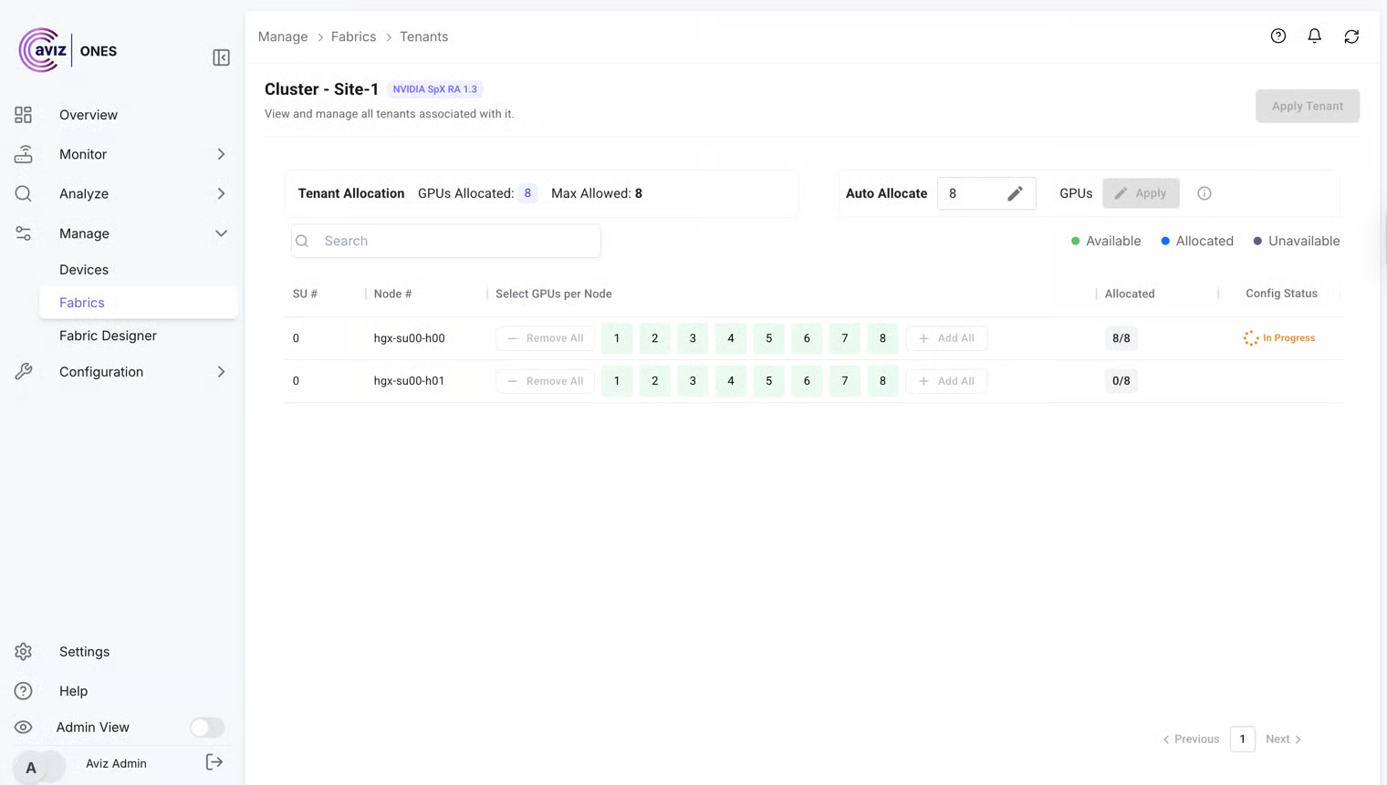Viewport: 1387px width, 785px height.
Task: Open Devices under Manage
Action: [84, 270]
